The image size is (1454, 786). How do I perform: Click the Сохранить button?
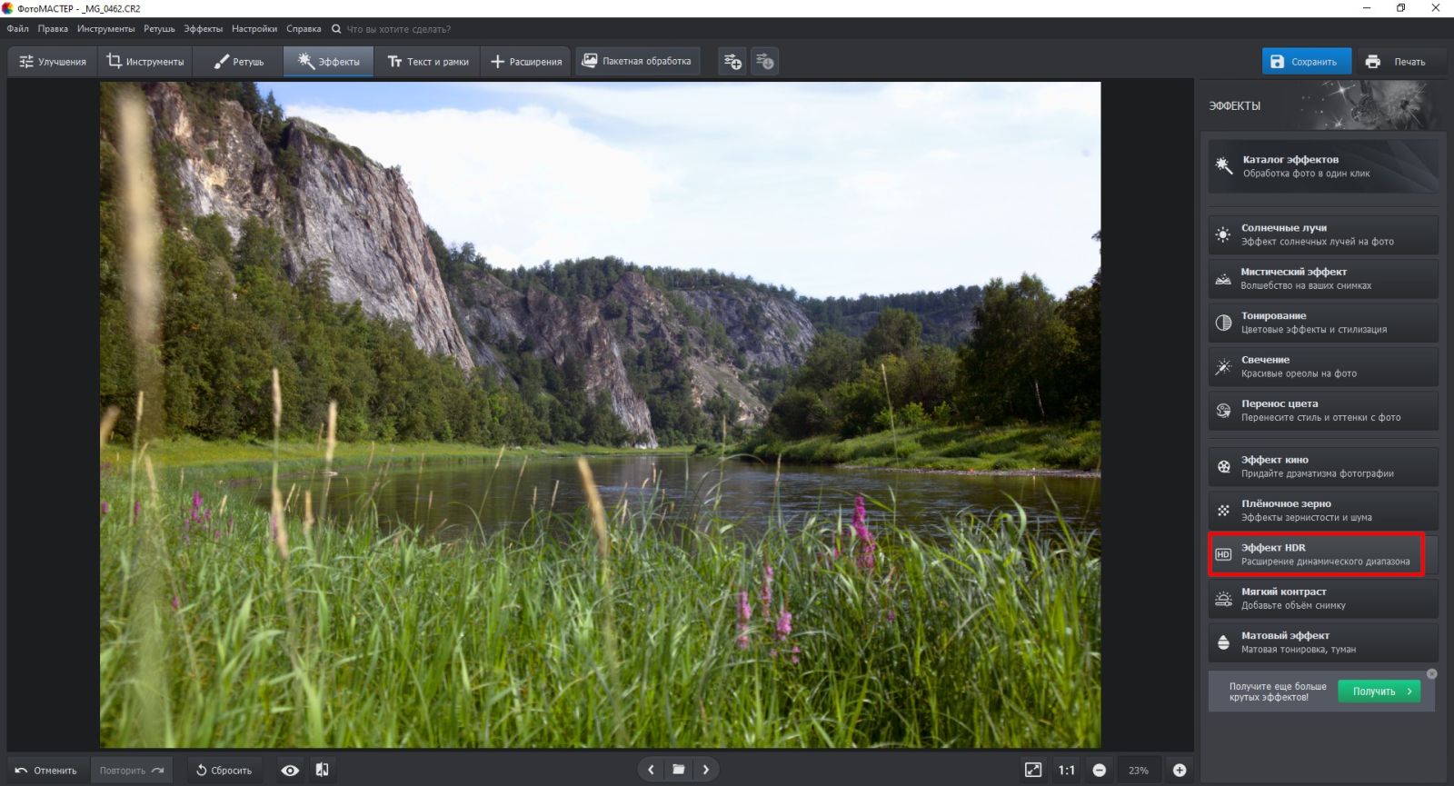pos(1306,62)
